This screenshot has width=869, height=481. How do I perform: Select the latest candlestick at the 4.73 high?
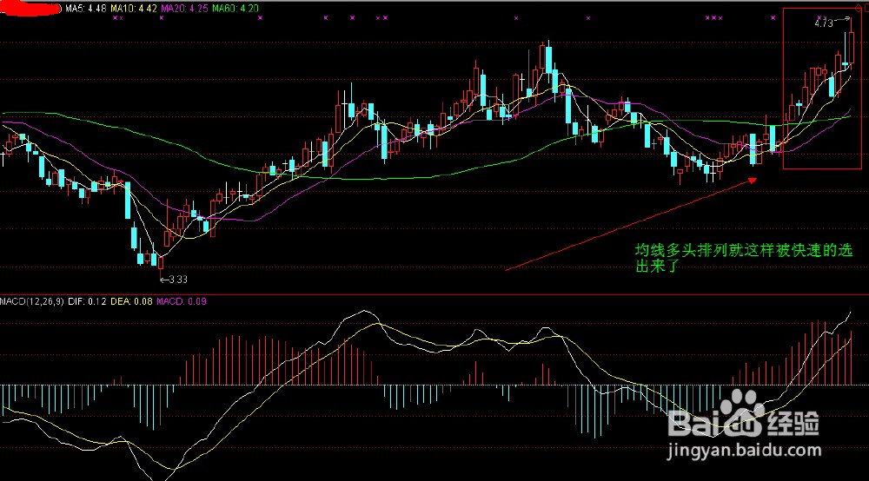852,47
